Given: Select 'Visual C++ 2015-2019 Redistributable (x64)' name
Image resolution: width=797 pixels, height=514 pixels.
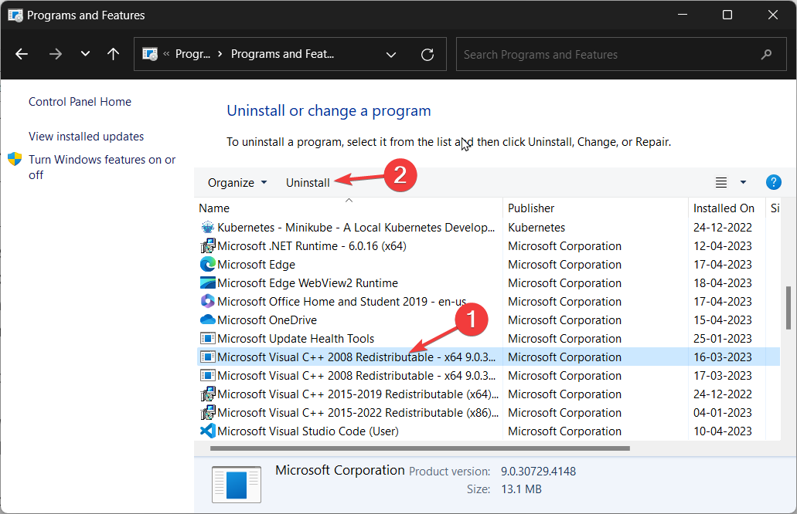Looking at the screenshot, I should pyautogui.click(x=358, y=394).
